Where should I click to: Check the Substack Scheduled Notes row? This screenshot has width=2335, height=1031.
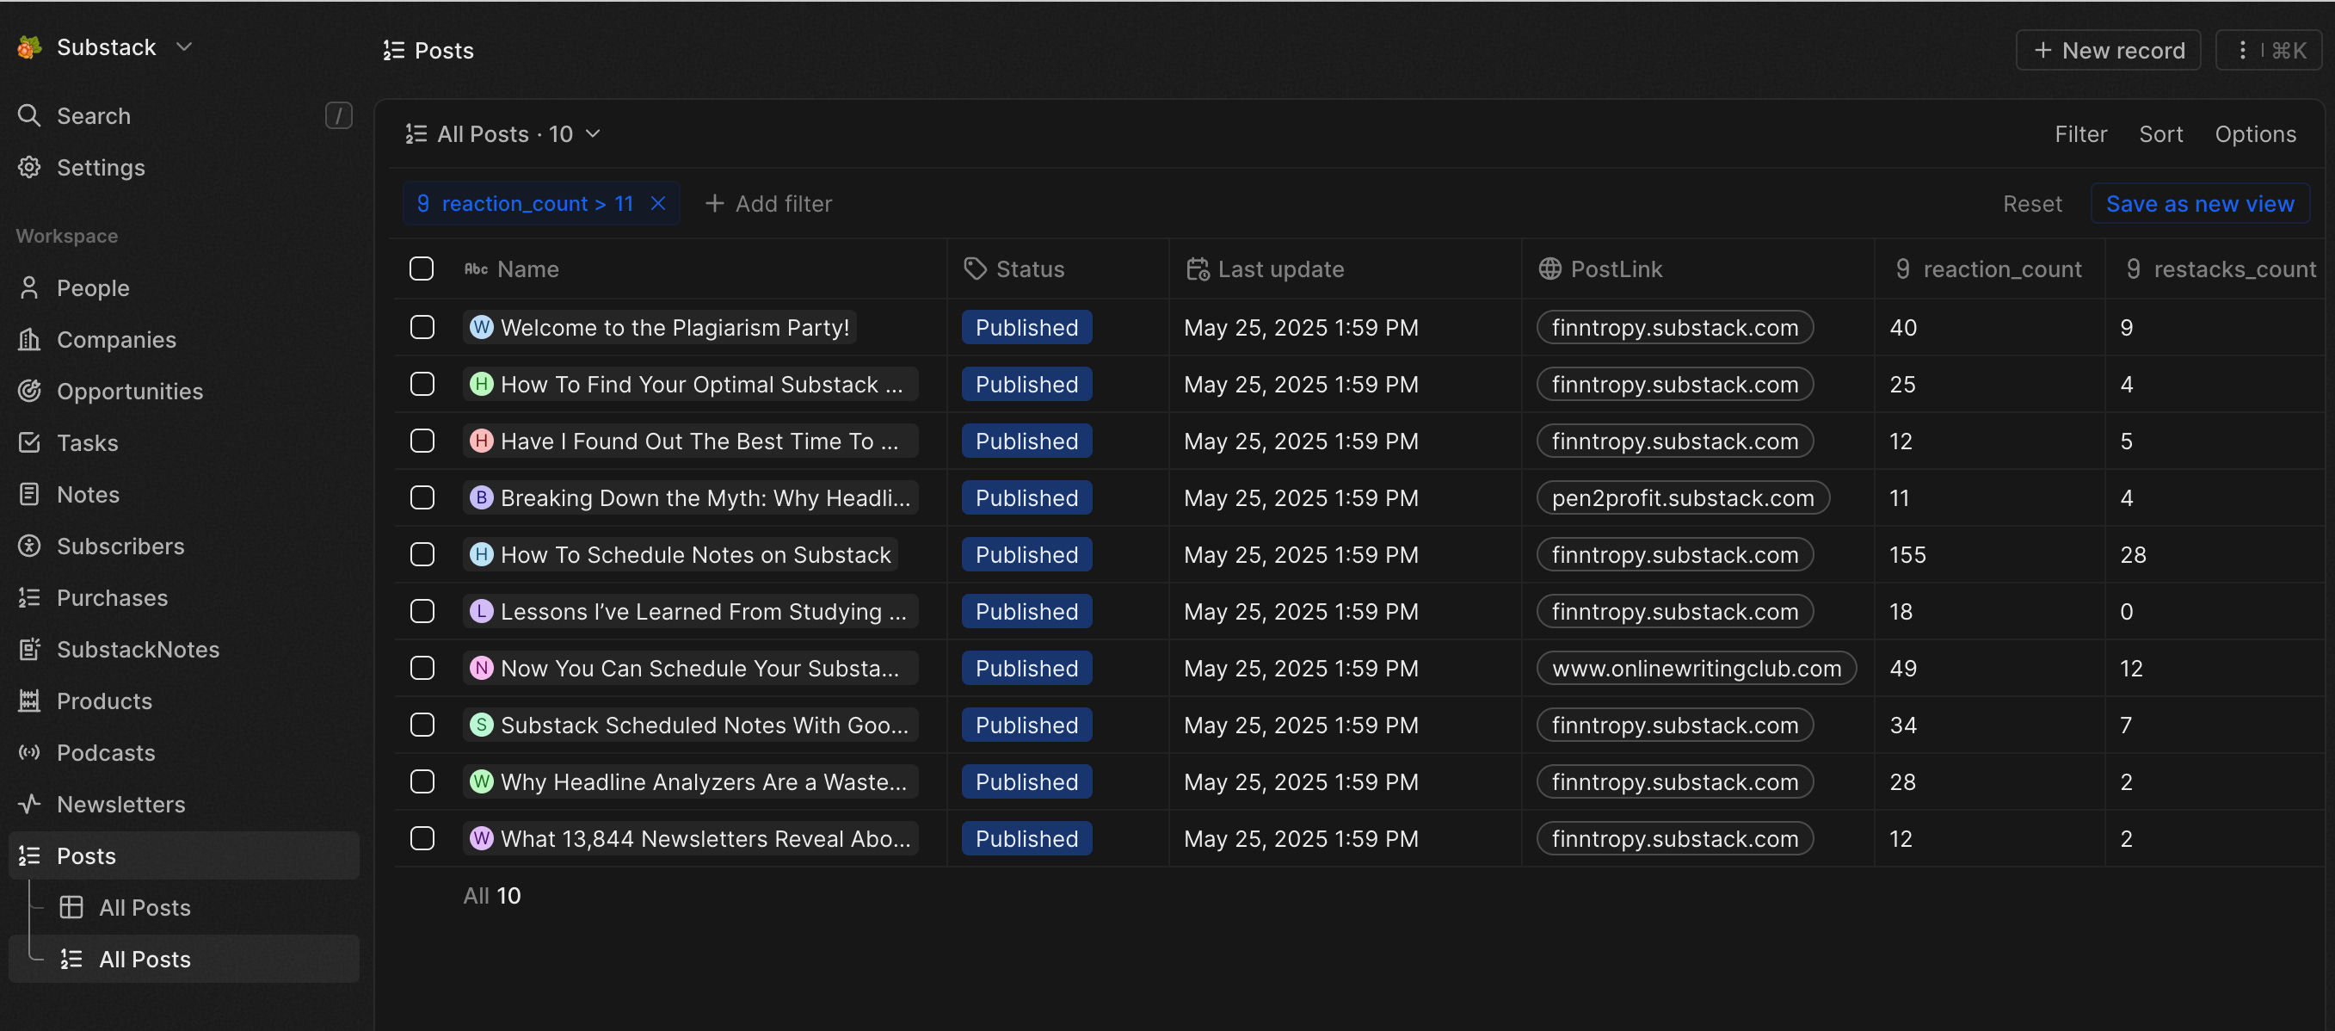422,725
